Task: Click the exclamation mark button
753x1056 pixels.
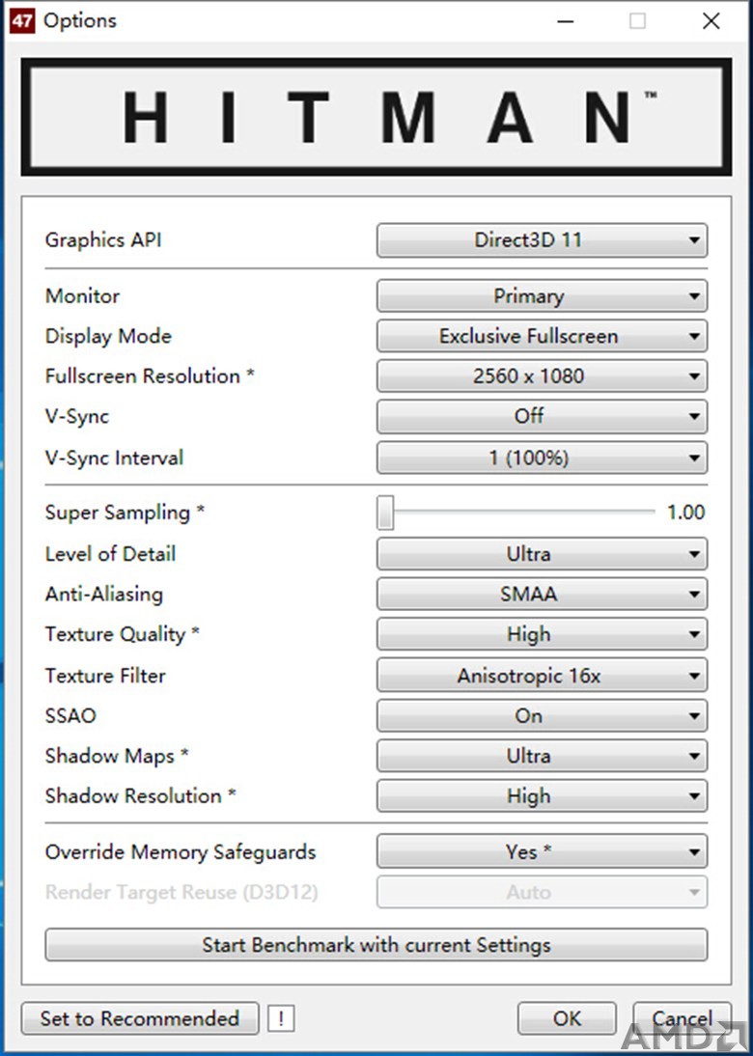Action: tap(281, 1018)
